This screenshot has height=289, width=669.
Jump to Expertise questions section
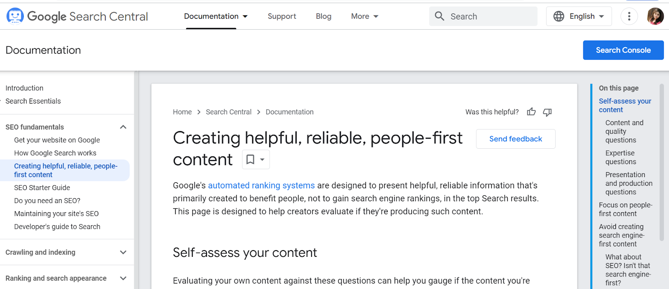[620, 157]
